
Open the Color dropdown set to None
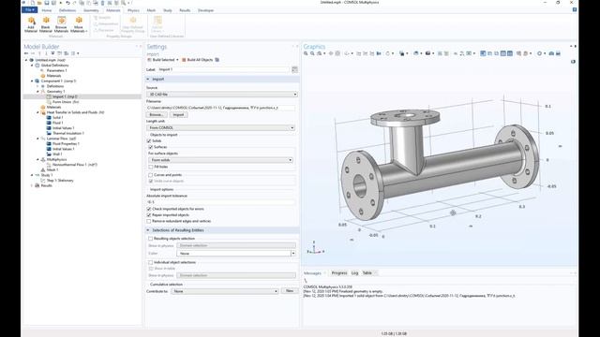click(236, 254)
